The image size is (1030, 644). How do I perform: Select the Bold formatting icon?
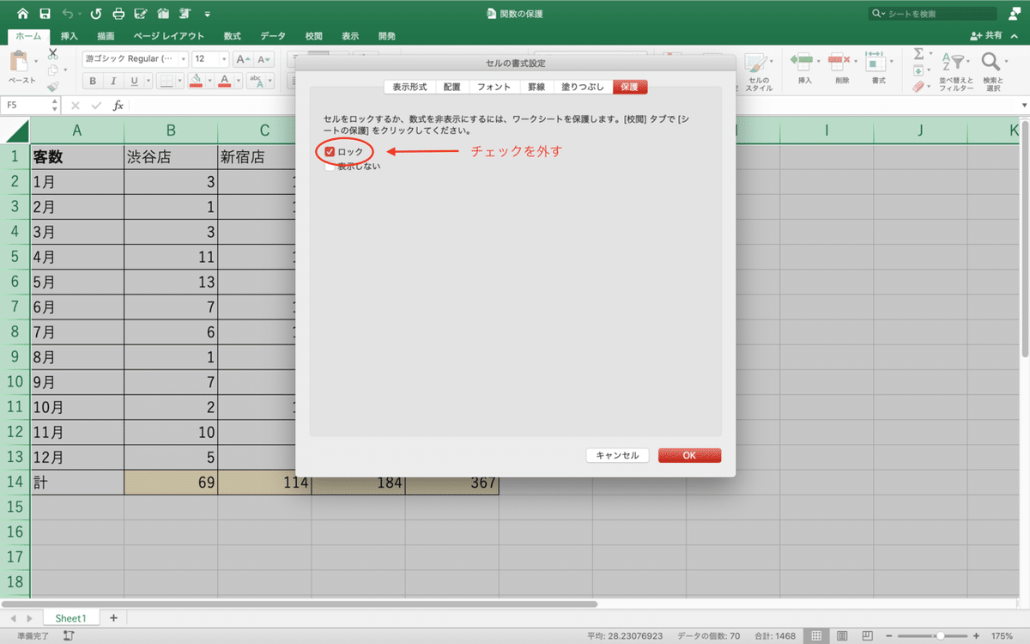click(x=92, y=80)
